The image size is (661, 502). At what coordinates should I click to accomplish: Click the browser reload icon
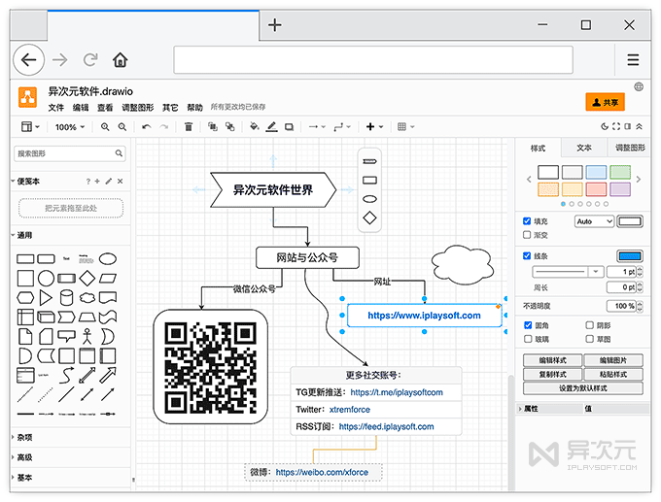coord(90,60)
